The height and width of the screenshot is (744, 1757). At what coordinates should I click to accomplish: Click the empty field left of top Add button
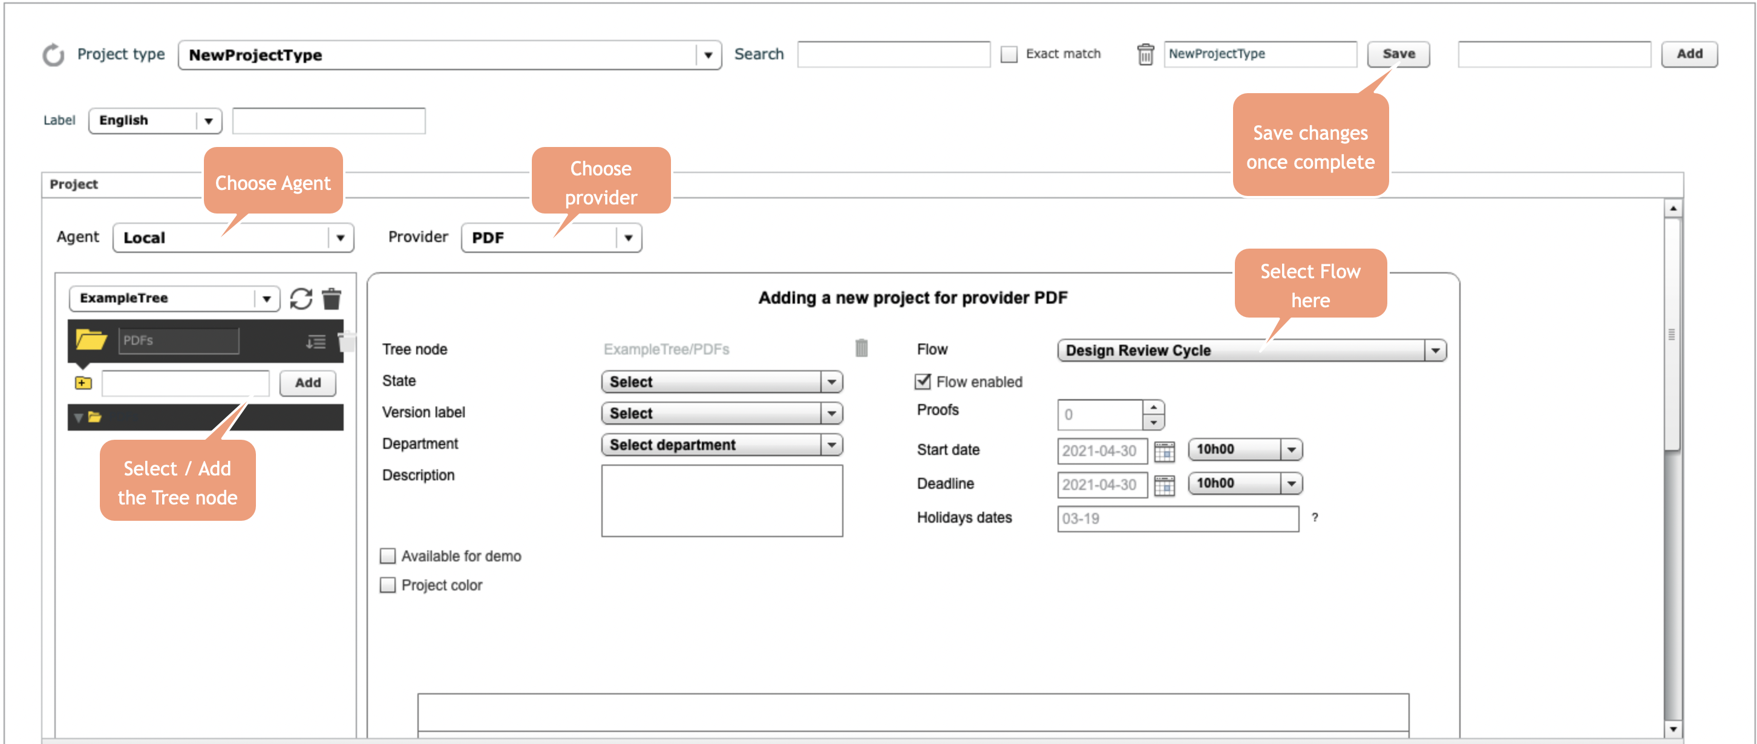tap(1554, 54)
